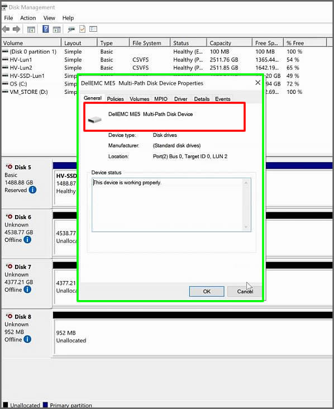Sort by the Capacity column header
Image resolution: width=334 pixels, height=409 pixels.
tap(230, 43)
